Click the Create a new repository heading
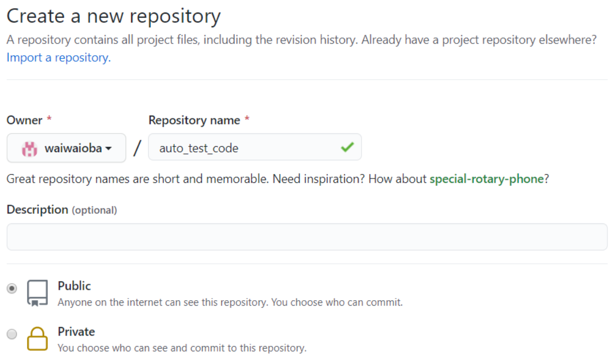This screenshot has width=614, height=358. click(x=114, y=16)
